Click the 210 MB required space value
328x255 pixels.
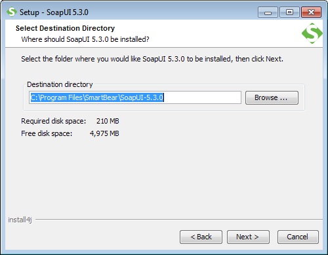click(108, 121)
